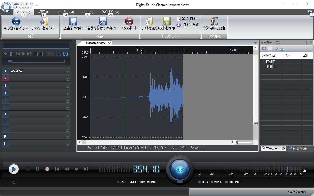
Task: Click the round application menu button
Action: coord(6,7)
